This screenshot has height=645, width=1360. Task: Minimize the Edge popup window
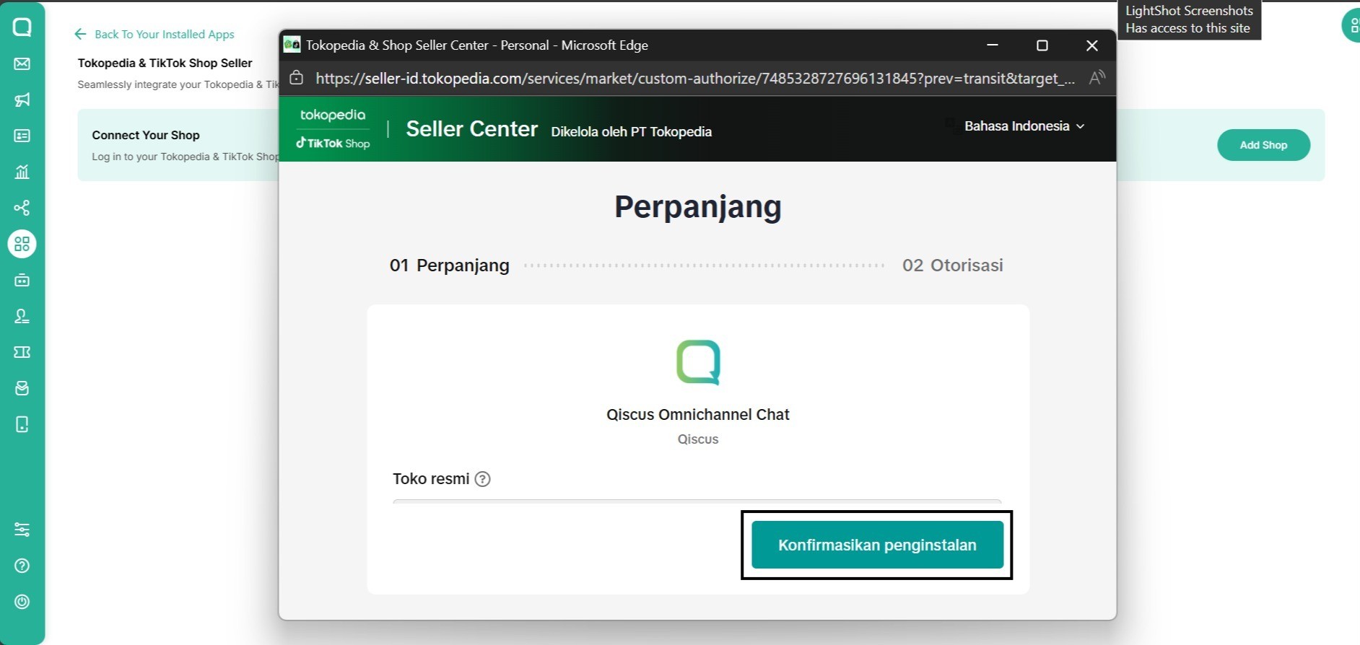point(993,45)
